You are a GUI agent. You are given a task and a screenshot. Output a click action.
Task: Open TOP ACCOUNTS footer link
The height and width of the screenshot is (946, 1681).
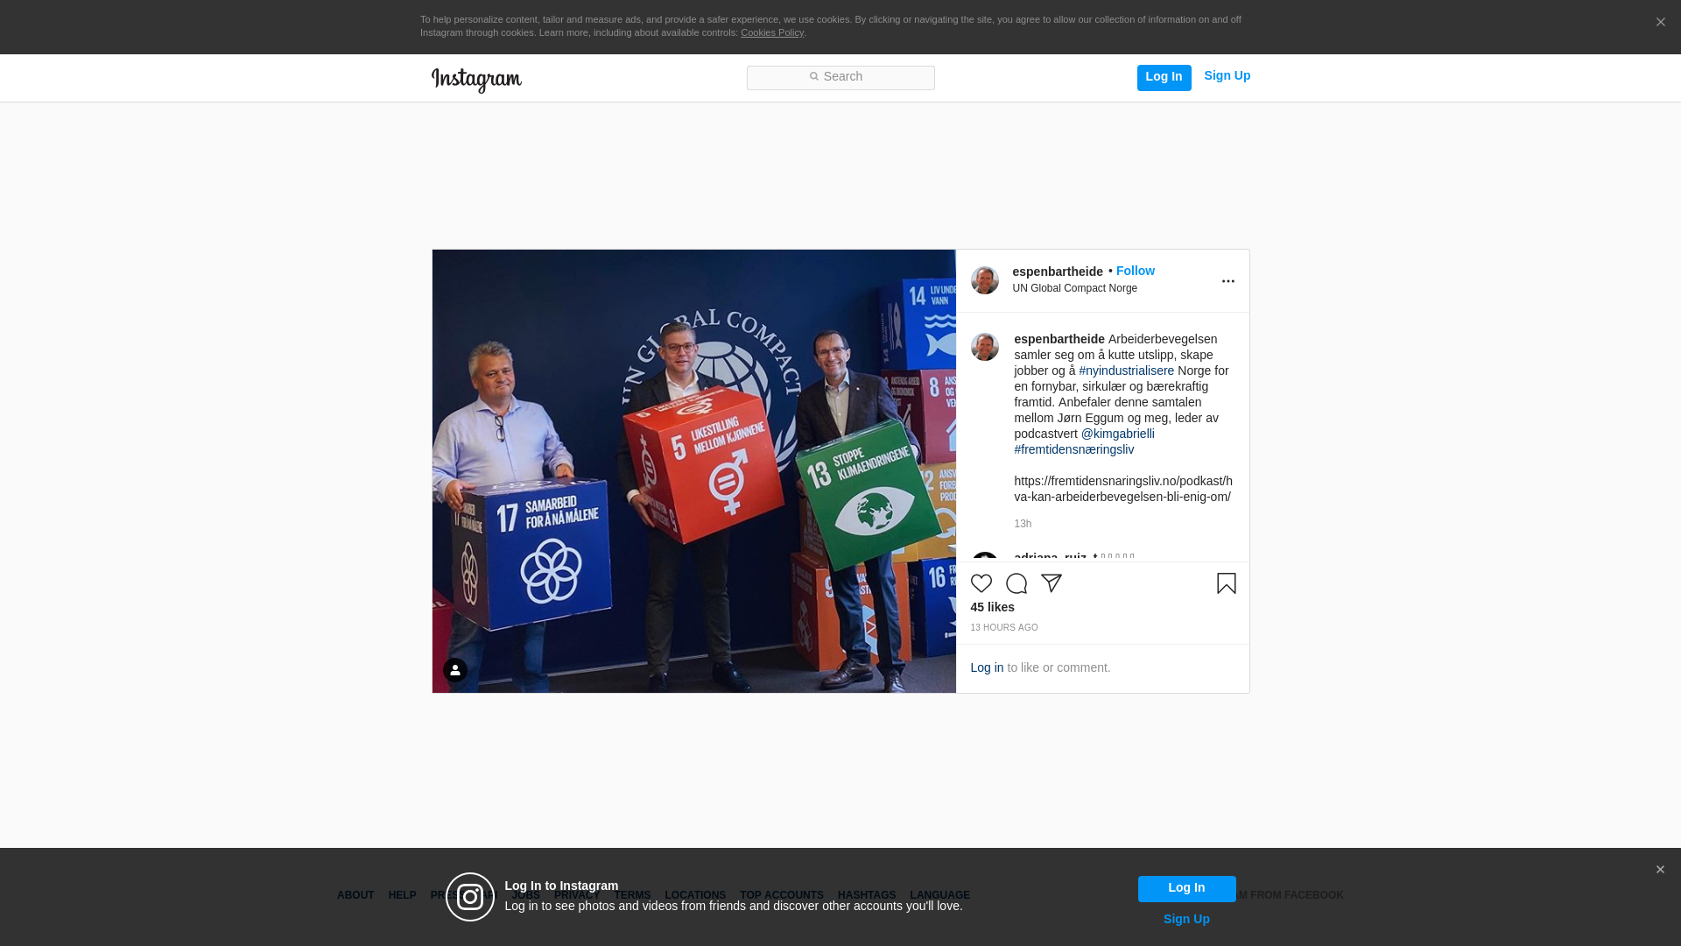coord(781,895)
